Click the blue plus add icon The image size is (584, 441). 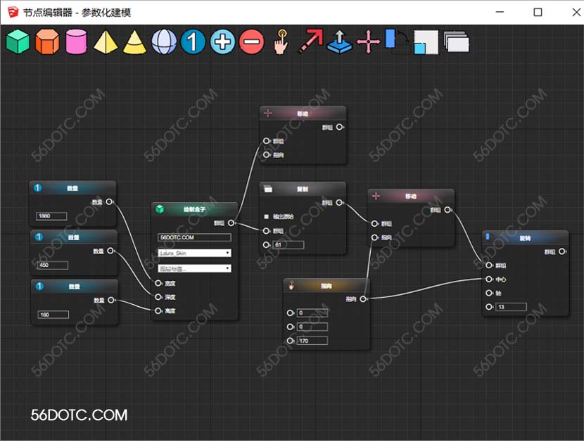click(222, 42)
